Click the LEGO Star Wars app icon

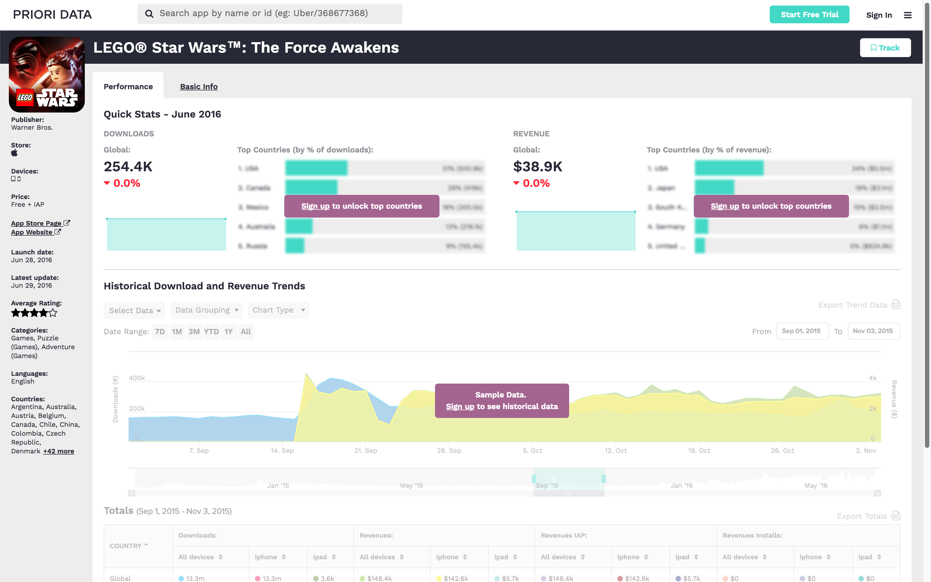[x=47, y=75]
